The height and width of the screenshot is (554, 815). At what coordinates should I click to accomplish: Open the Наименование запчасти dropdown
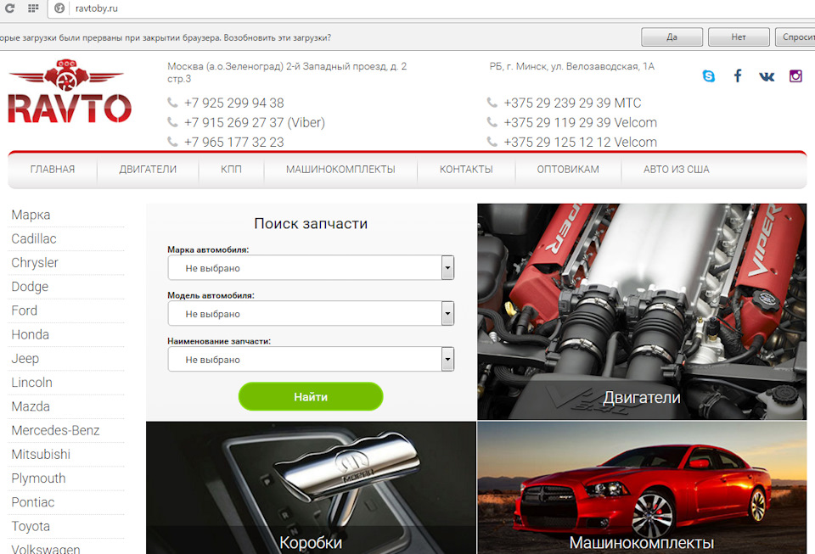click(311, 359)
